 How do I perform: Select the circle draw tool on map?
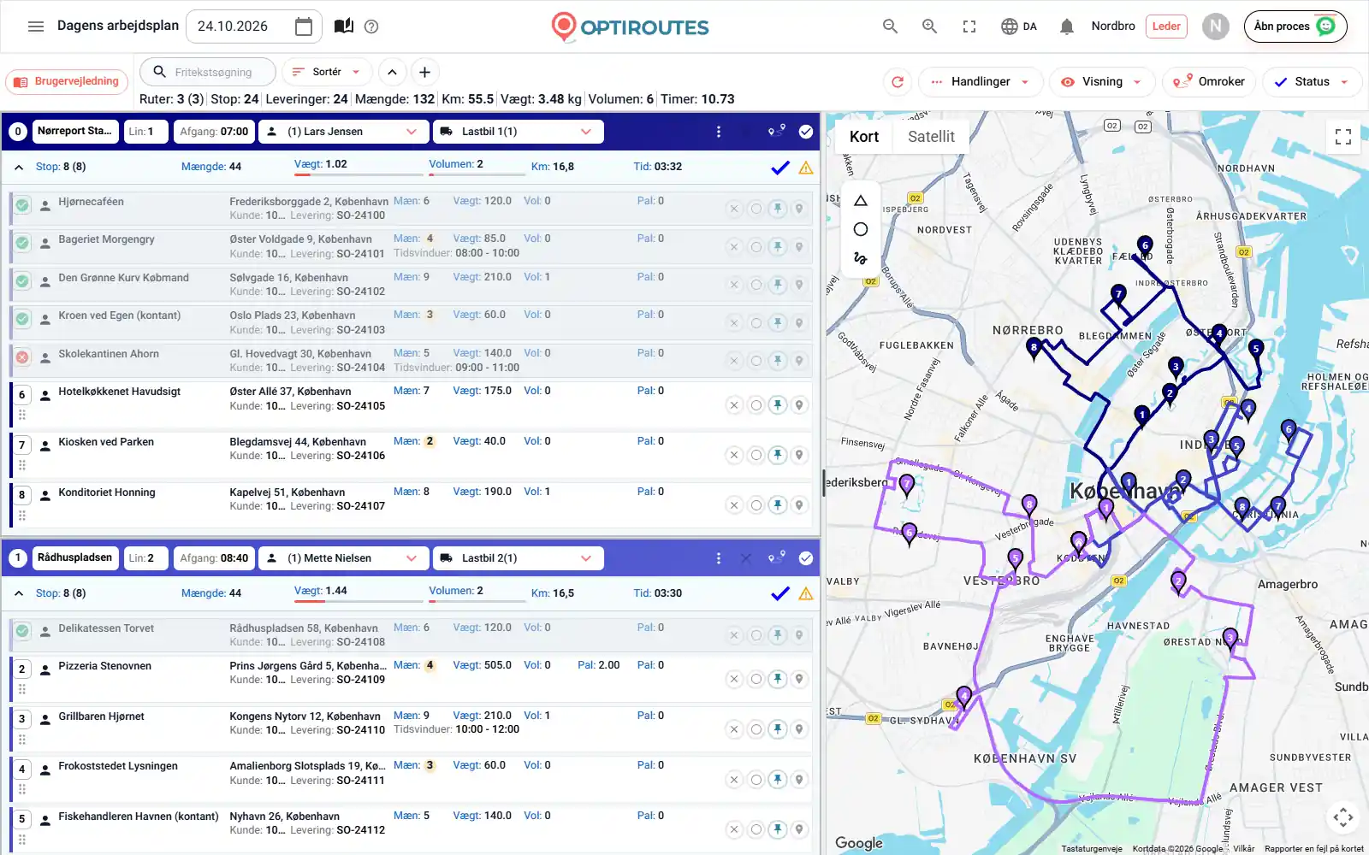tap(861, 229)
